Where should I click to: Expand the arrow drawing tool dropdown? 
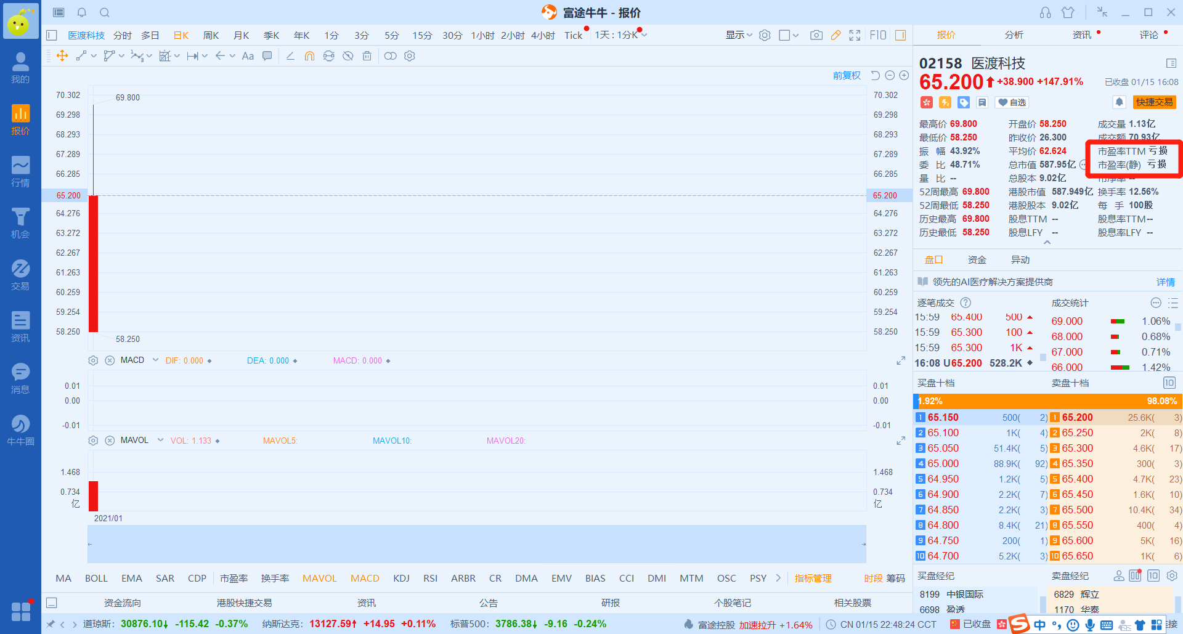click(232, 56)
